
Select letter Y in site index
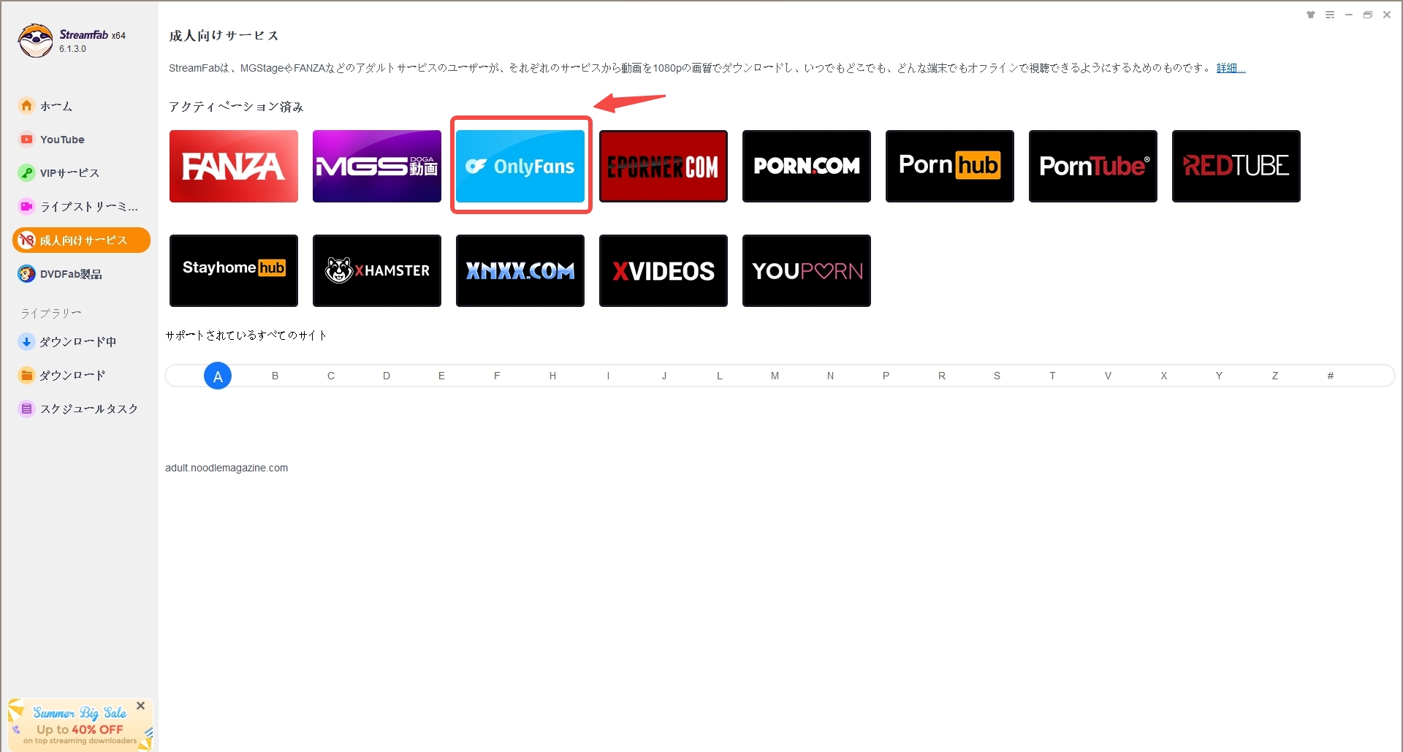coord(1219,376)
